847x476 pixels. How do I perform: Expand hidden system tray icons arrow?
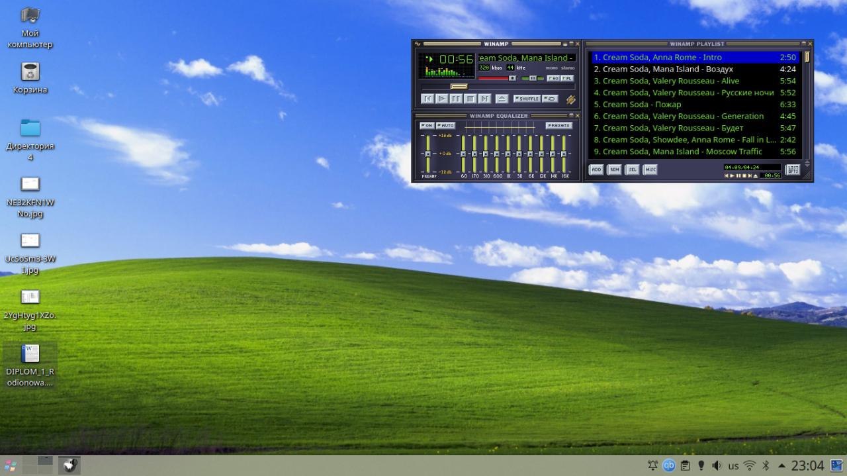click(782, 465)
